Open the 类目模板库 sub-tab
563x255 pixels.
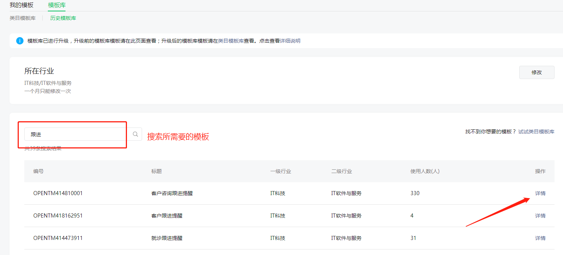click(x=23, y=18)
